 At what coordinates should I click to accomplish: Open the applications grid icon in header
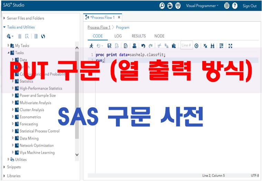point(178,6)
